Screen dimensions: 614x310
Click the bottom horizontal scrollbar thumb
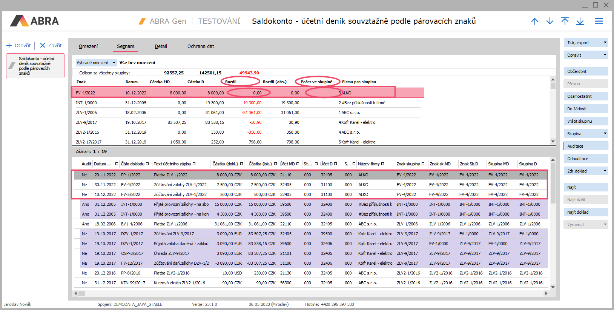click(81, 293)
